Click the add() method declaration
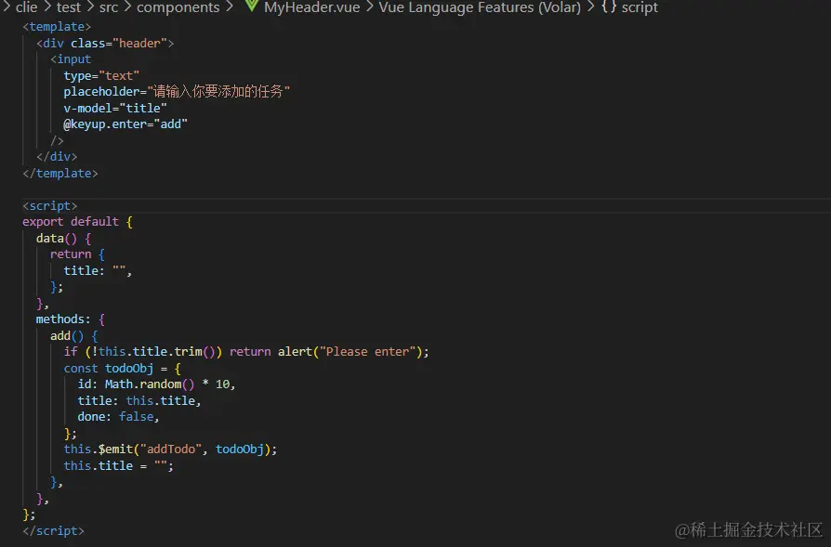The width and height of the screenshot is (831, 547). click(74, 335)
